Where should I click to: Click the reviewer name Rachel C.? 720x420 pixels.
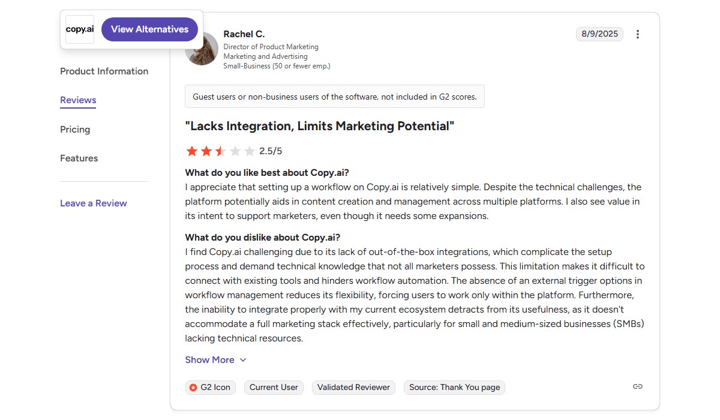244,34
